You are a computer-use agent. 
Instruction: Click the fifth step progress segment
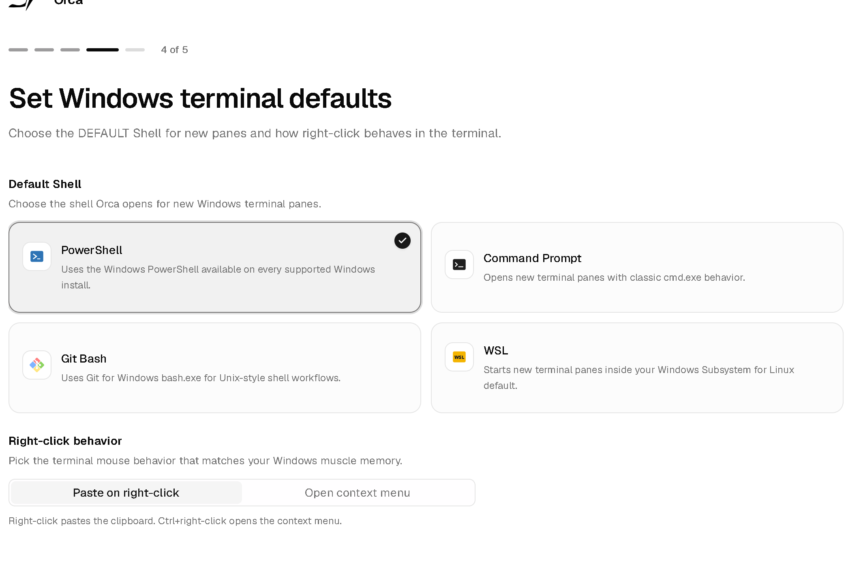[135, 50]
